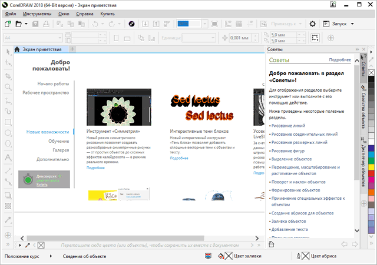Select the Text tool (letter A)

tap(8, 157)
